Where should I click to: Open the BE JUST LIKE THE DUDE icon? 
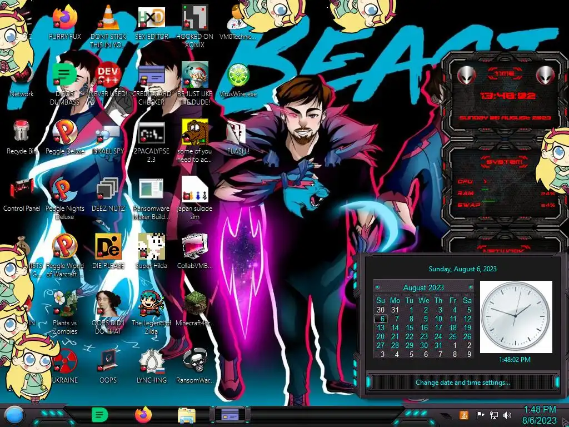click(195, 76)
